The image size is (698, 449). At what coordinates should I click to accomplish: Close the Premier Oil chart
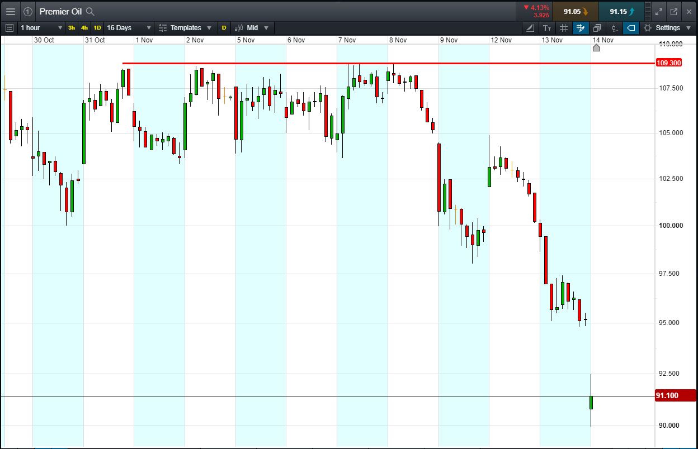[x=688, y=11]
